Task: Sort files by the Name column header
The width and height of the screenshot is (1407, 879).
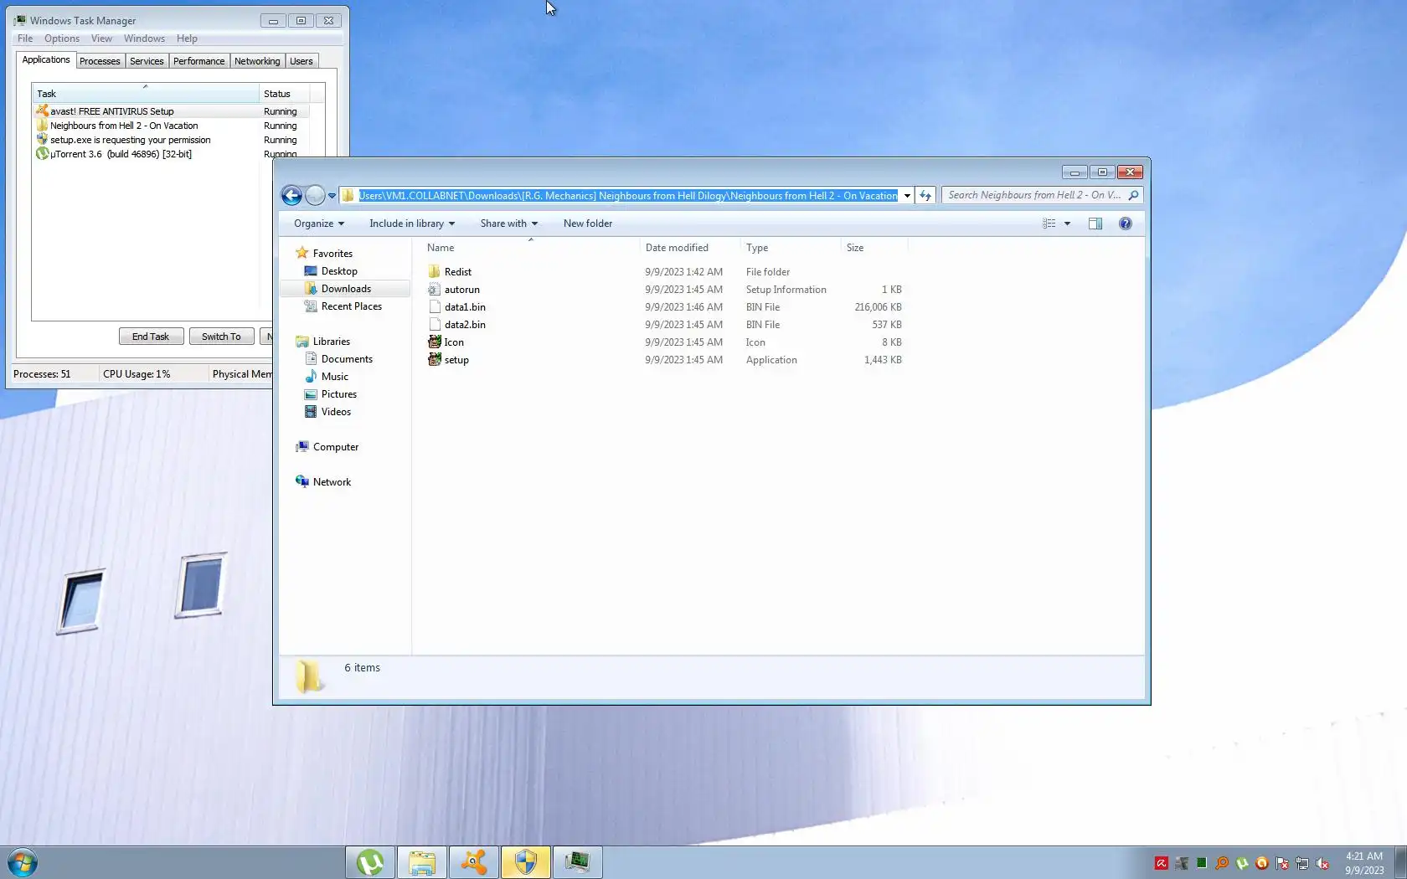Action: pyautogui.click(x=530, y=248)
